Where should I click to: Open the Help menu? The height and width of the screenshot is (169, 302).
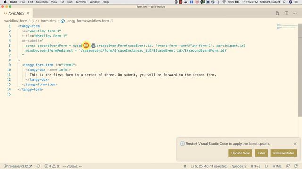pyautogui.click(x=106, y=2)
